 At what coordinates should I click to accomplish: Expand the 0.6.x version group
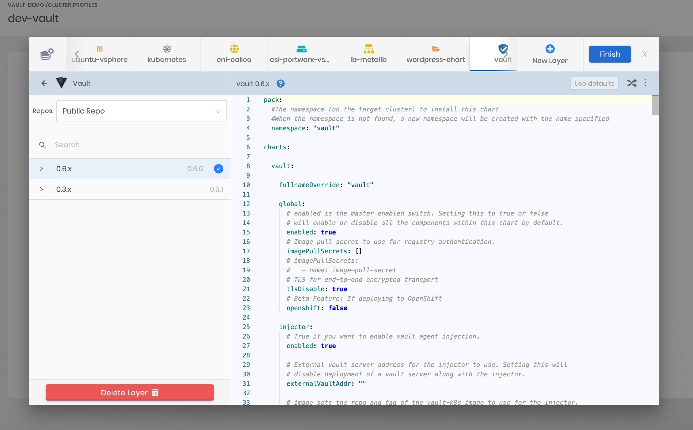42,169
